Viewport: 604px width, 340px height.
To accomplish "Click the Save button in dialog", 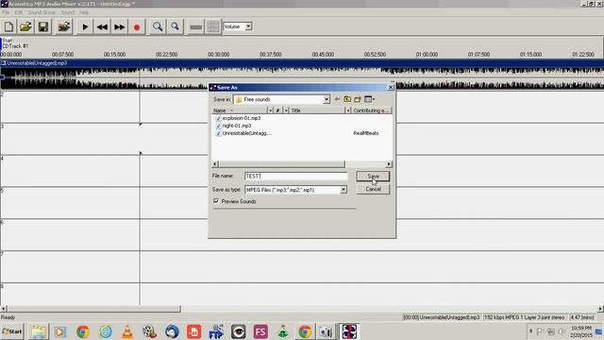I will click(x=373, y=177).
